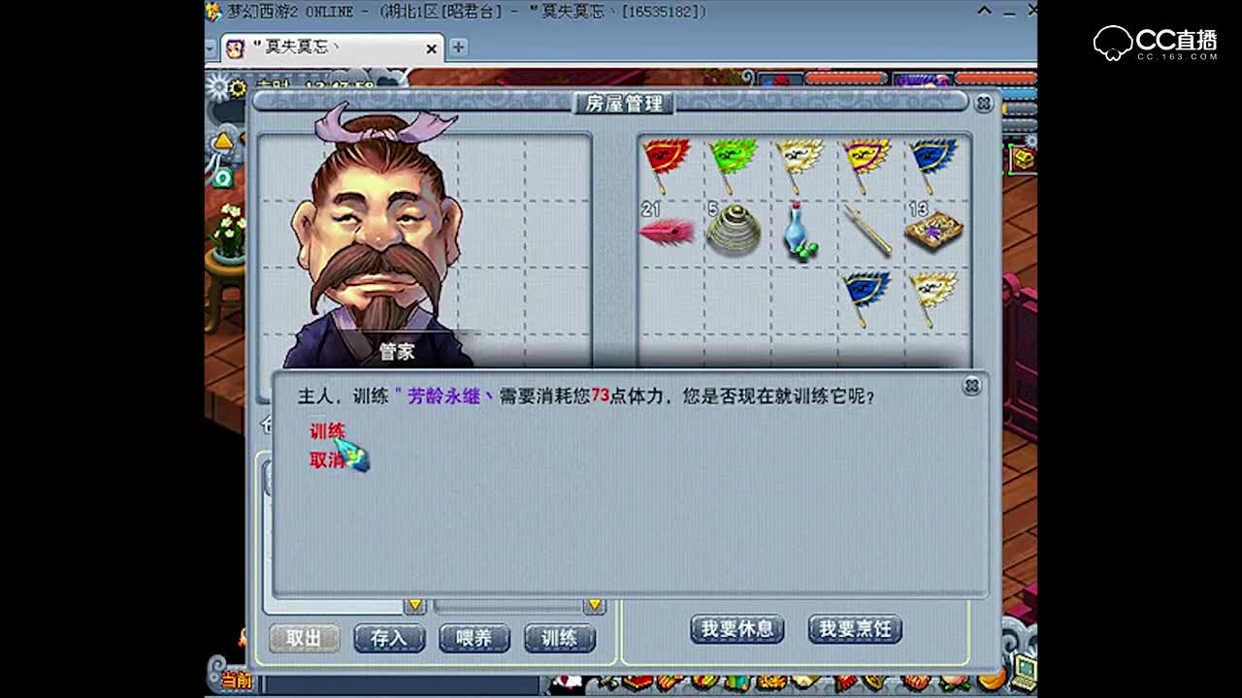Image resolution: width=1242 pixels, height=698 pixels.
Task: Click the 取出 withdraw button
Action: point(304,638)
